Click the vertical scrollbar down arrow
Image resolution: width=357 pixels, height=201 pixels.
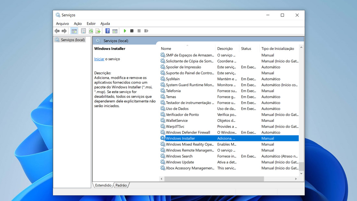(x=301, y=173)
